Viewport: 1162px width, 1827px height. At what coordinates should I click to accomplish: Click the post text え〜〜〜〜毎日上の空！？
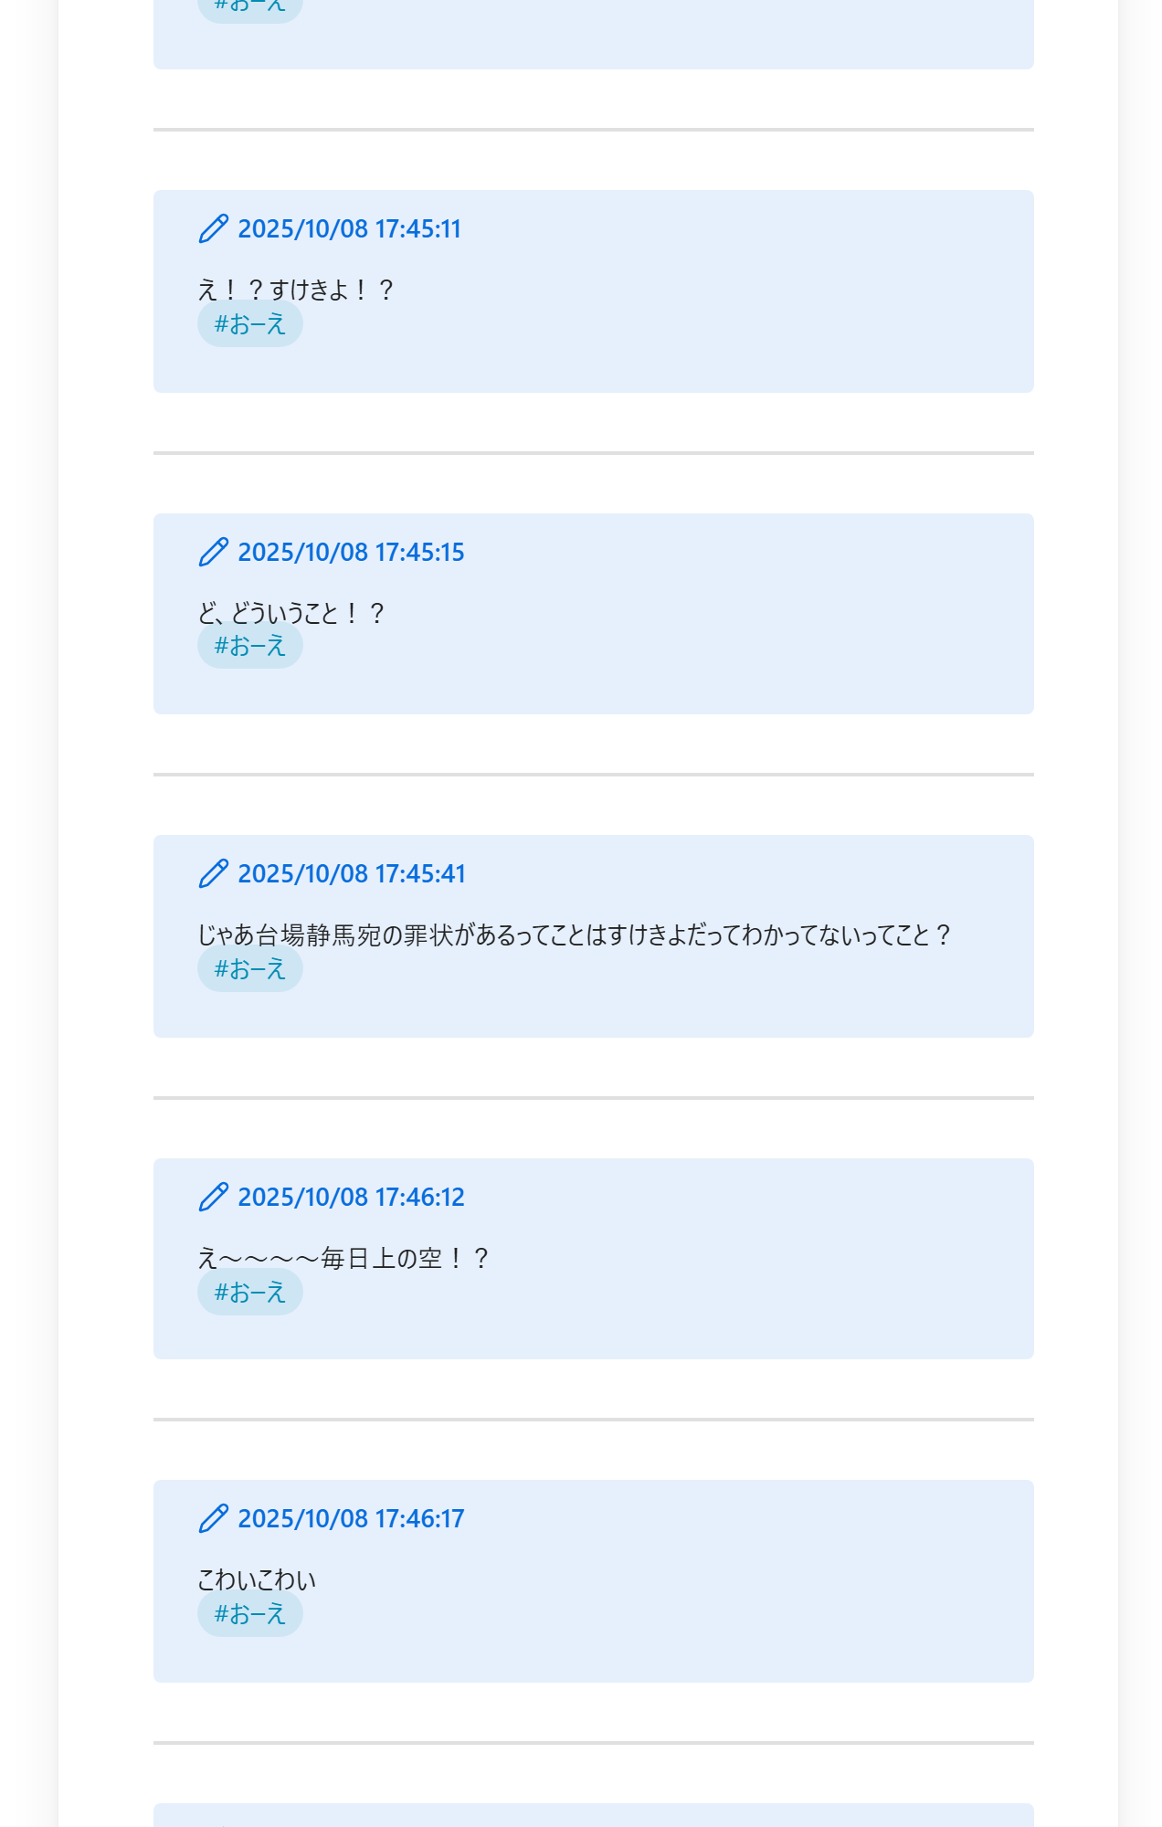tap(343, 1258)
